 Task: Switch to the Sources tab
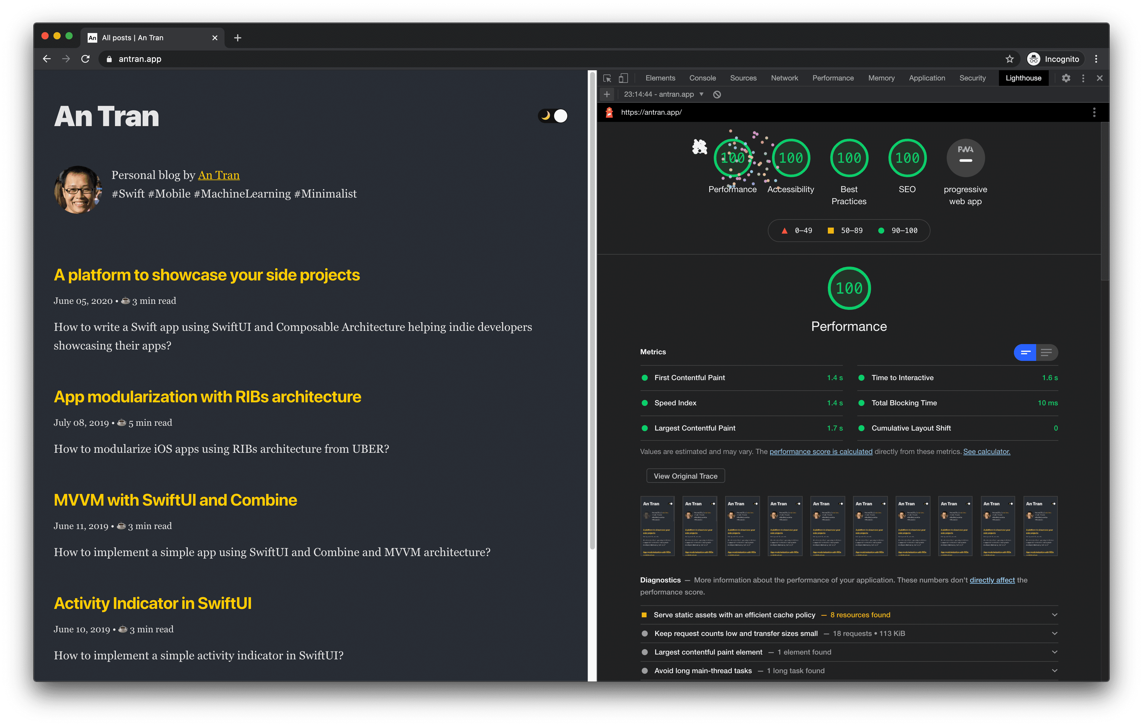[743, 78]
